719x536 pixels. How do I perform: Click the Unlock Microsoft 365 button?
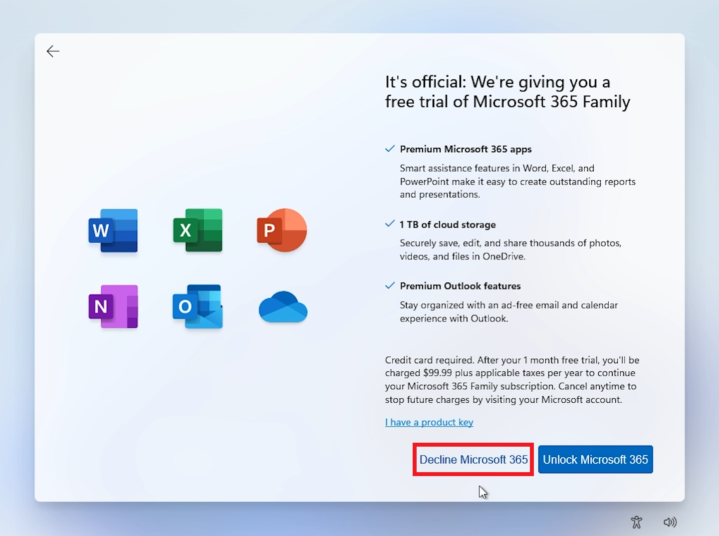(x=595, y=459)
